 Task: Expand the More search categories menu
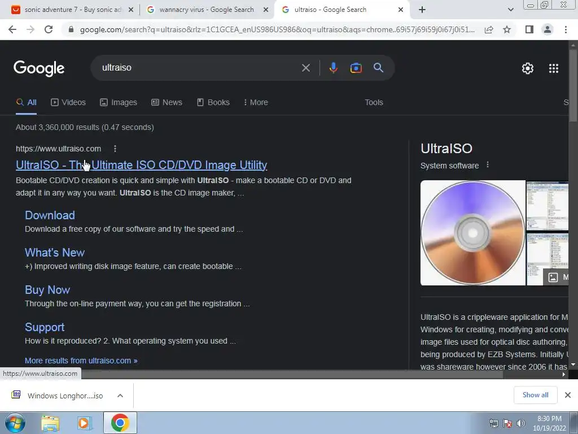tap(256, 103)
